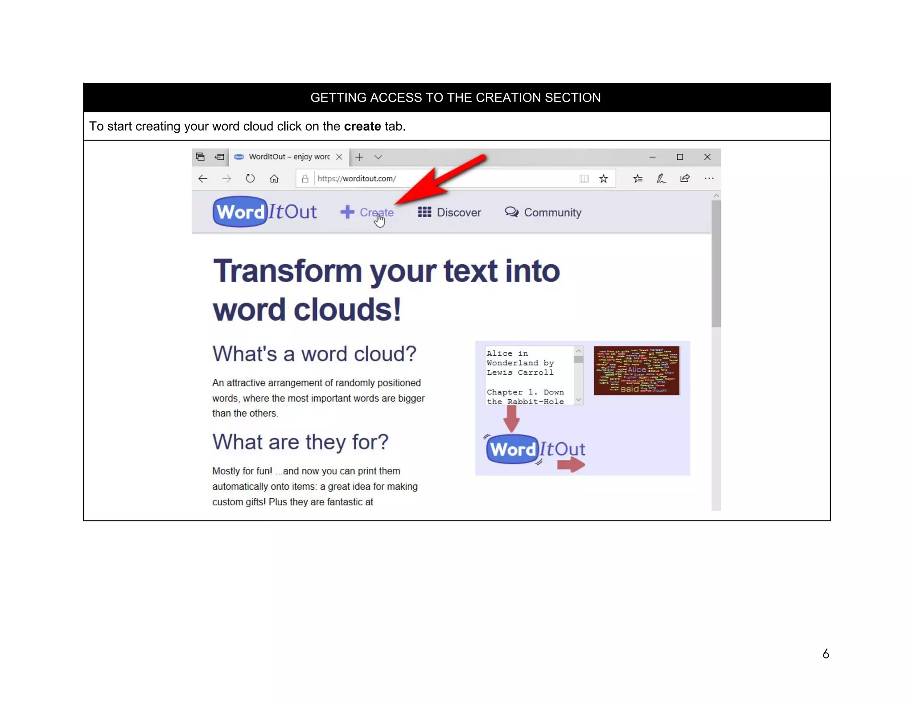The width and height of the screenshot is (913, 705).
Task: Refresh the page with reload icon
Action: pos(250,179)
